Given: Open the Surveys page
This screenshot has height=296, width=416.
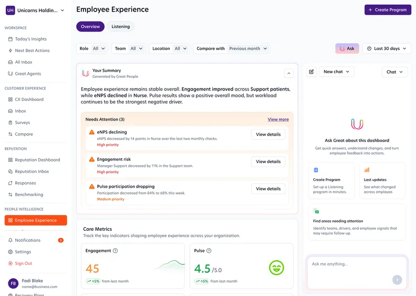Looking at the screenshot, I should [23, 123].
